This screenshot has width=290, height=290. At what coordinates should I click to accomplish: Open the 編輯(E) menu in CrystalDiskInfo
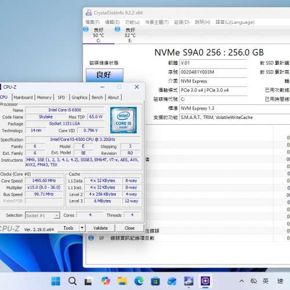[112, 22]
